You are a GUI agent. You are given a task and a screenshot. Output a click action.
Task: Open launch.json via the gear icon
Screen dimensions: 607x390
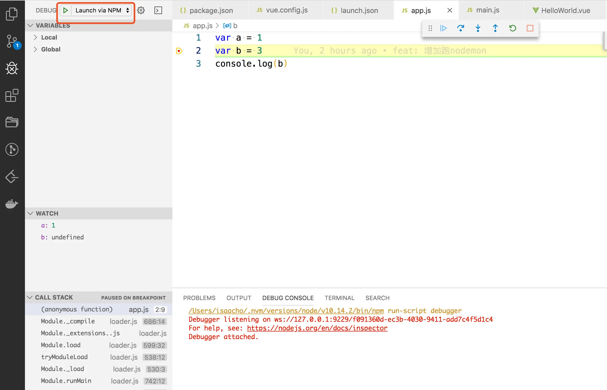click(141, 10)
